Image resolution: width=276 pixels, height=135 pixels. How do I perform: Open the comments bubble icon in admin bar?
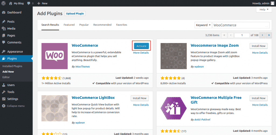(29, 3)
